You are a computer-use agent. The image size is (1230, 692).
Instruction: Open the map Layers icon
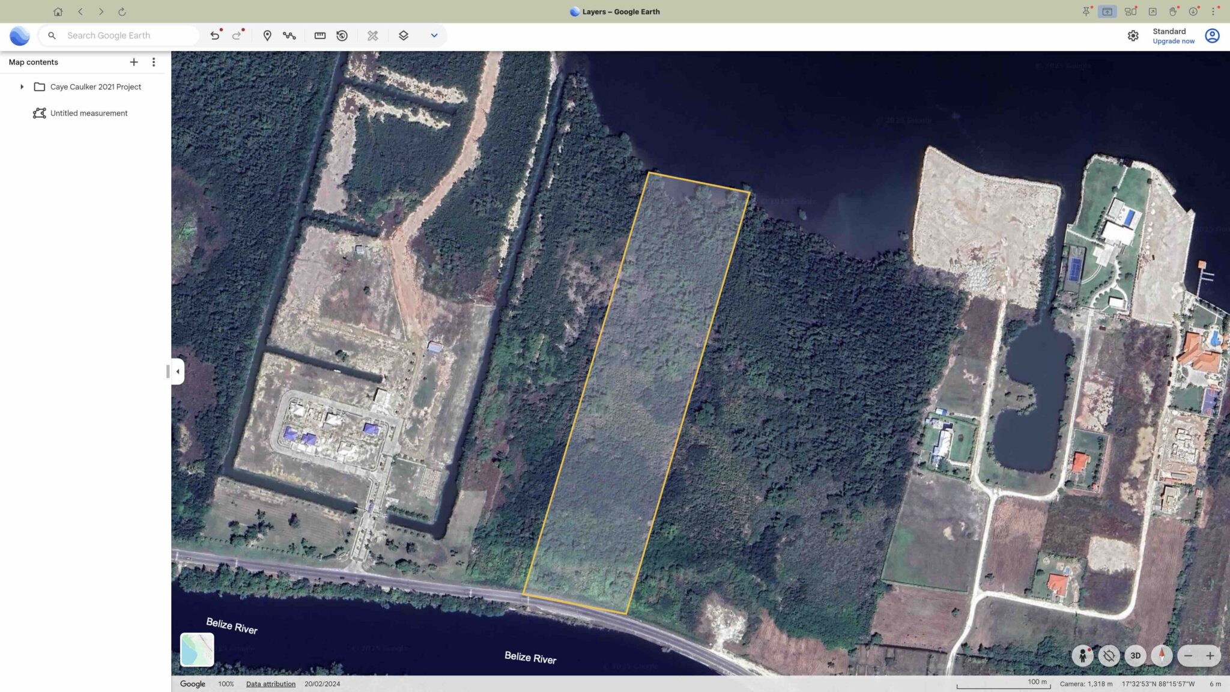tap(404, 35)
